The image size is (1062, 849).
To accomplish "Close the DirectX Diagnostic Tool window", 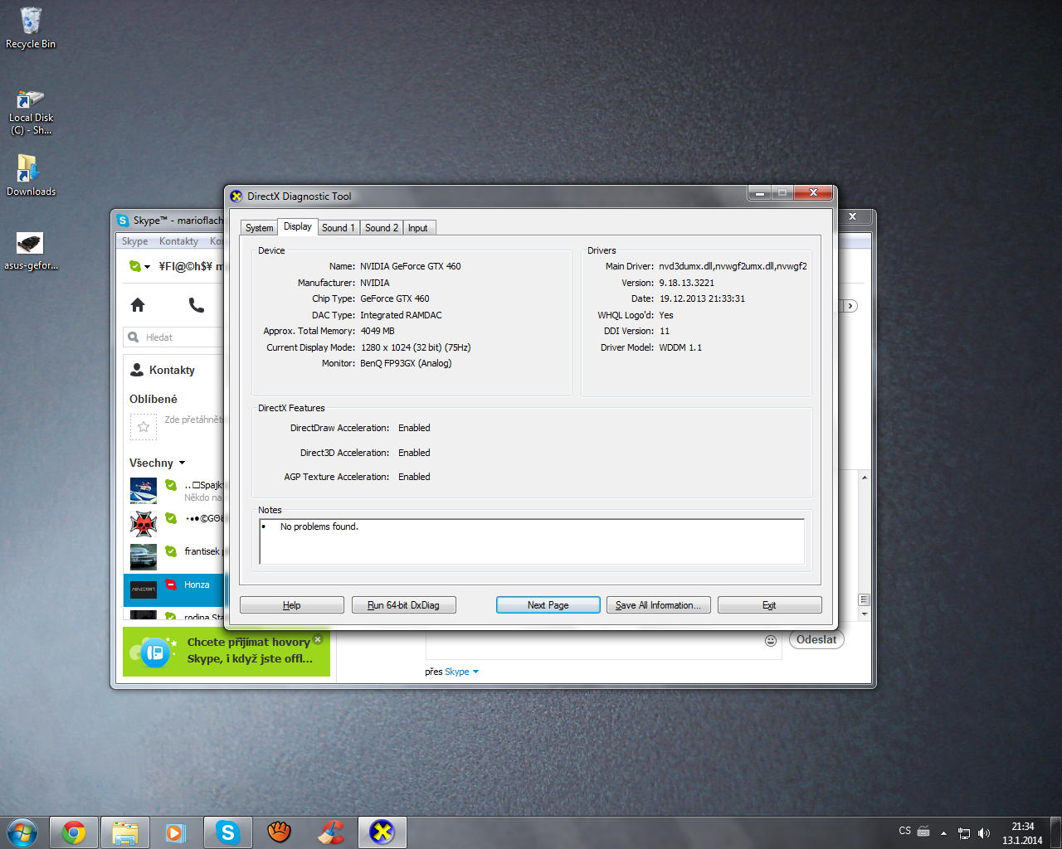I will [x=813, y=192].
